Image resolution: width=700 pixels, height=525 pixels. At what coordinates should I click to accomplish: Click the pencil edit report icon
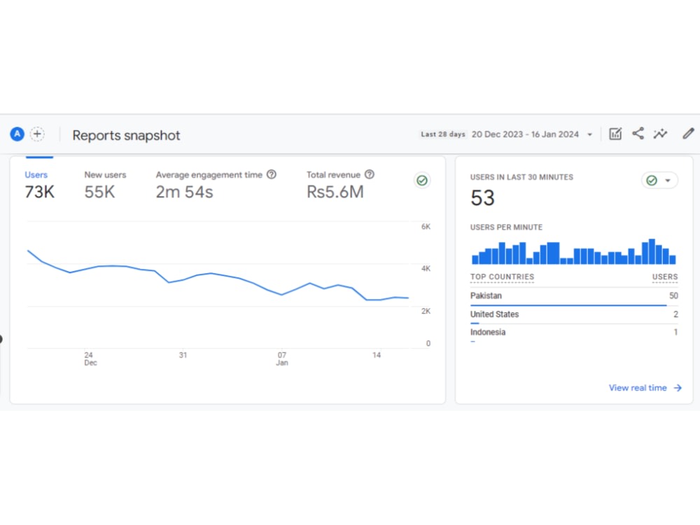[688, 134]
